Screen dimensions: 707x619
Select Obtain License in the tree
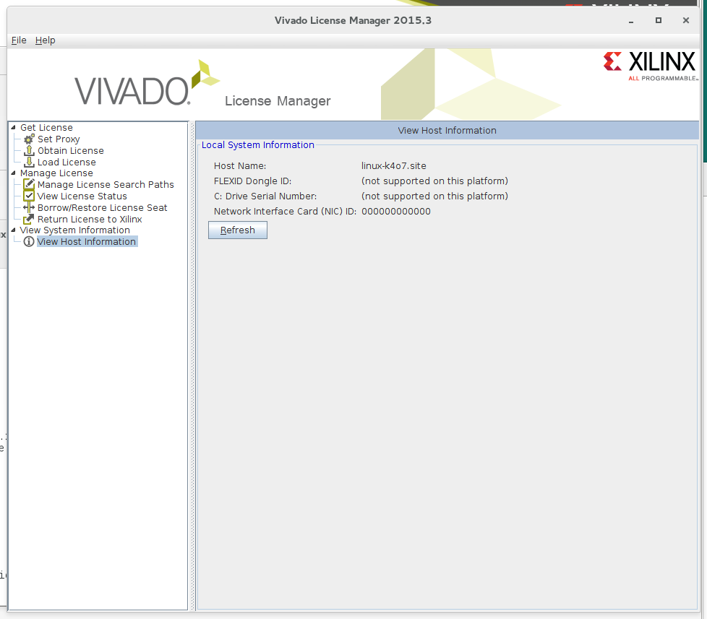(x=70, y=150)
